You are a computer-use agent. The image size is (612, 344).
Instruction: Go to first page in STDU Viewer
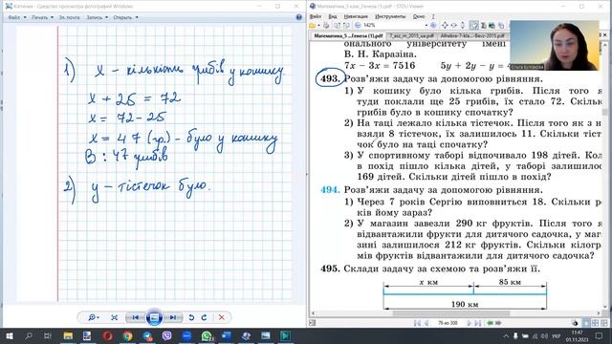pos(417,323)
